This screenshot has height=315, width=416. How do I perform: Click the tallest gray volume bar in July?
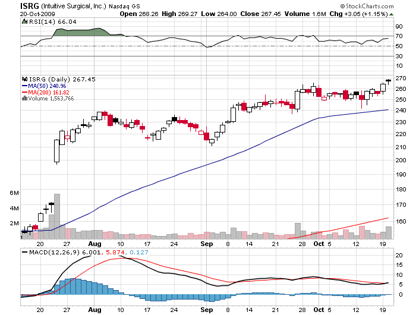pos(57,216)
